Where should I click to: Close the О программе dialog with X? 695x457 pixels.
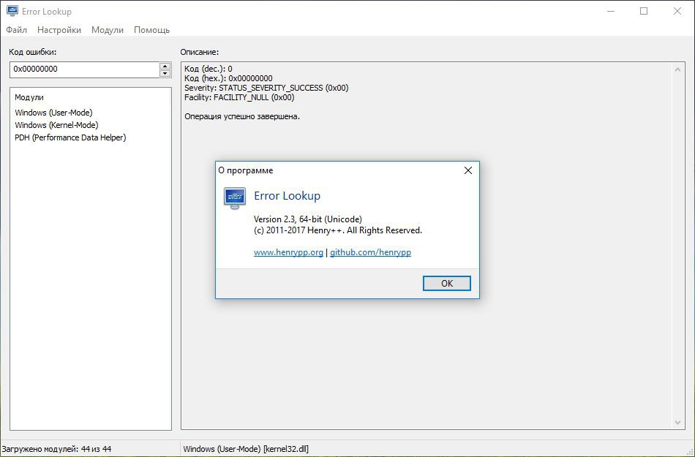(468, 170)
